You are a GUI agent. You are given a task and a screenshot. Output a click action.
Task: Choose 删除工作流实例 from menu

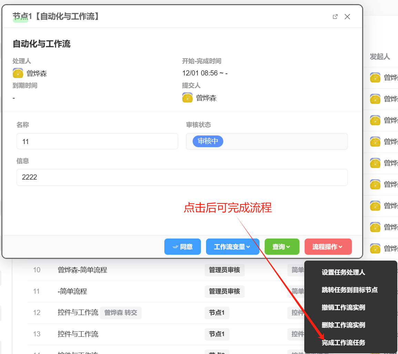343,325
